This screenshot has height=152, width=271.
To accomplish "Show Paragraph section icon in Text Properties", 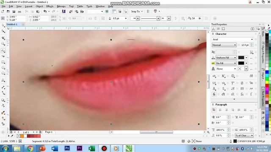I will (218, 29).
